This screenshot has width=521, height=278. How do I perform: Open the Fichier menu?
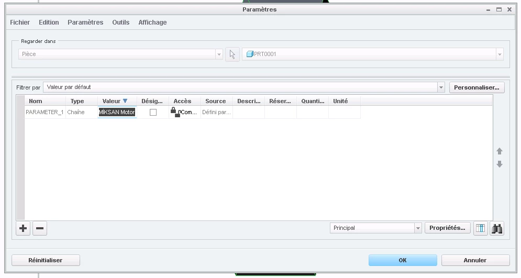click(x=20, y=23)
